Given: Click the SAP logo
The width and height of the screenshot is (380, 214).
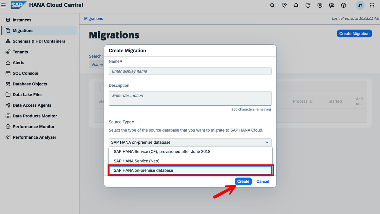Looking at the screenshot, I should pyautogui.click(x=18, y=5).
